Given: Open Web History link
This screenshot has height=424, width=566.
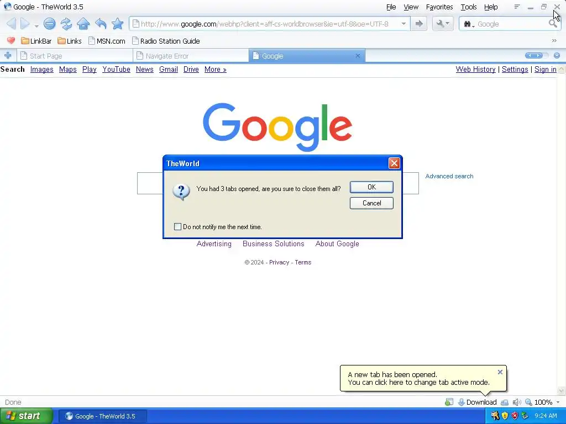Looking at the screenshot, I should [475, 69].
